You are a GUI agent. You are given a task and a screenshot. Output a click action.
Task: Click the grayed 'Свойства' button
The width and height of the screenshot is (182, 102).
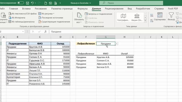[x=91, y=18]
